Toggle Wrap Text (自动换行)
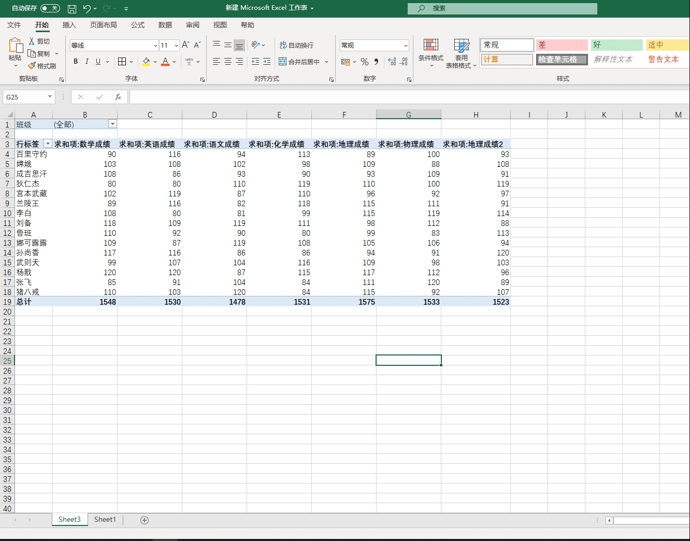 296,46
